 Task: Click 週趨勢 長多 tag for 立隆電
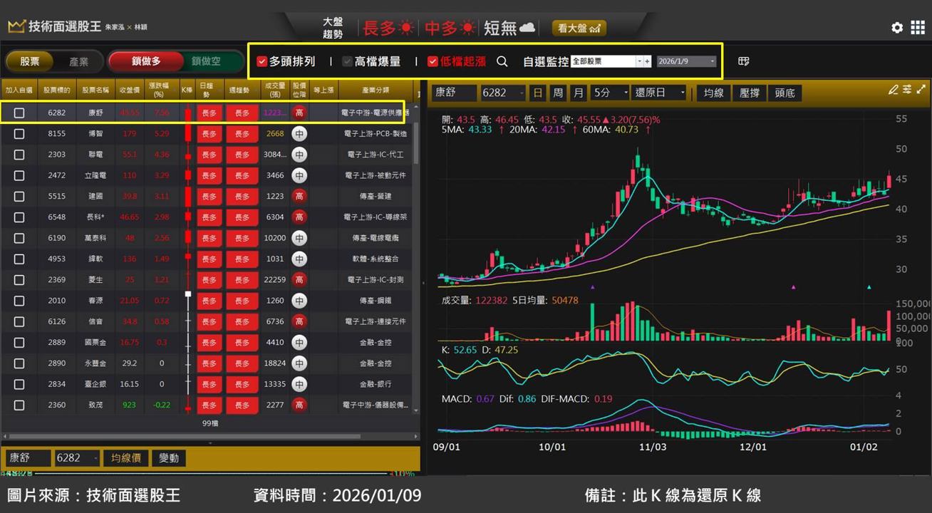click(x=242, y=175)
